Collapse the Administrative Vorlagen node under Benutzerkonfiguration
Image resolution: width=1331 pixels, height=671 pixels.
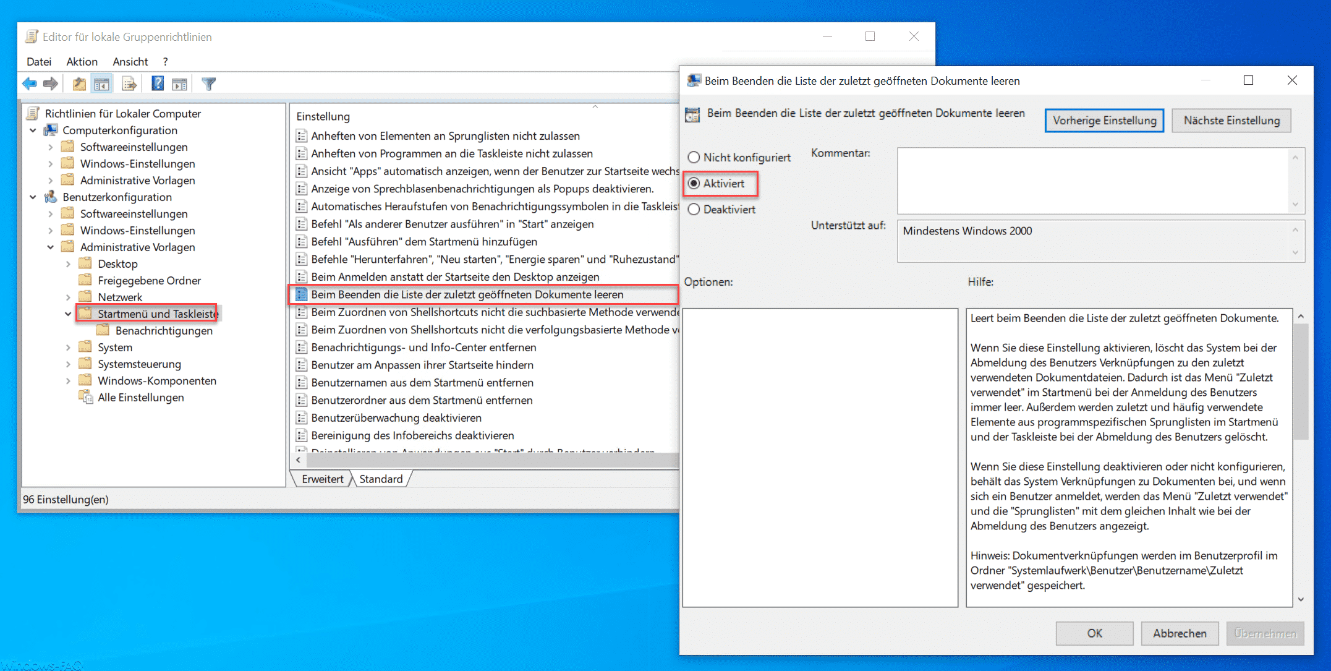pyautogui.click(x=51, y=247)
